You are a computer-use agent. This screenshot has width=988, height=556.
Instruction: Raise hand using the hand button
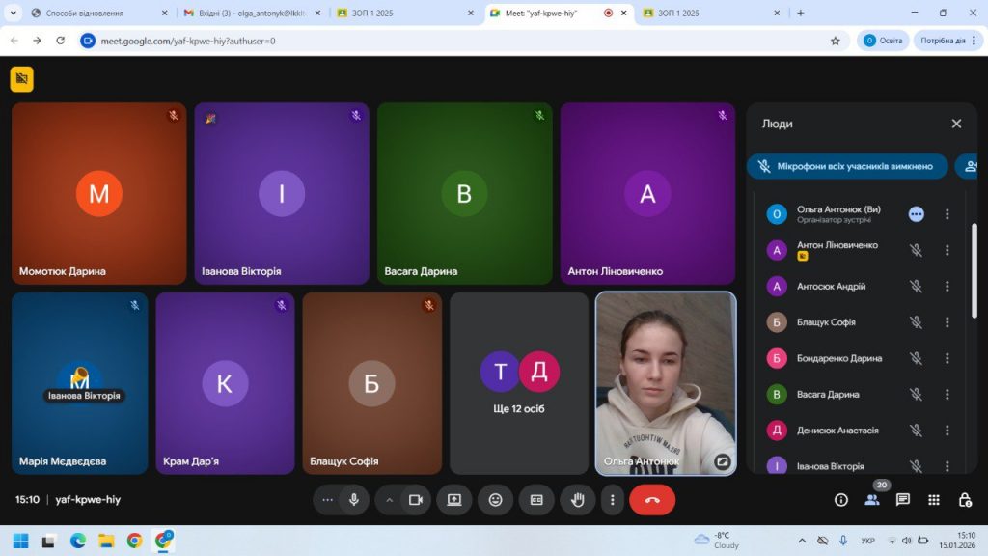pyautogui.click(x=578, y=500)
